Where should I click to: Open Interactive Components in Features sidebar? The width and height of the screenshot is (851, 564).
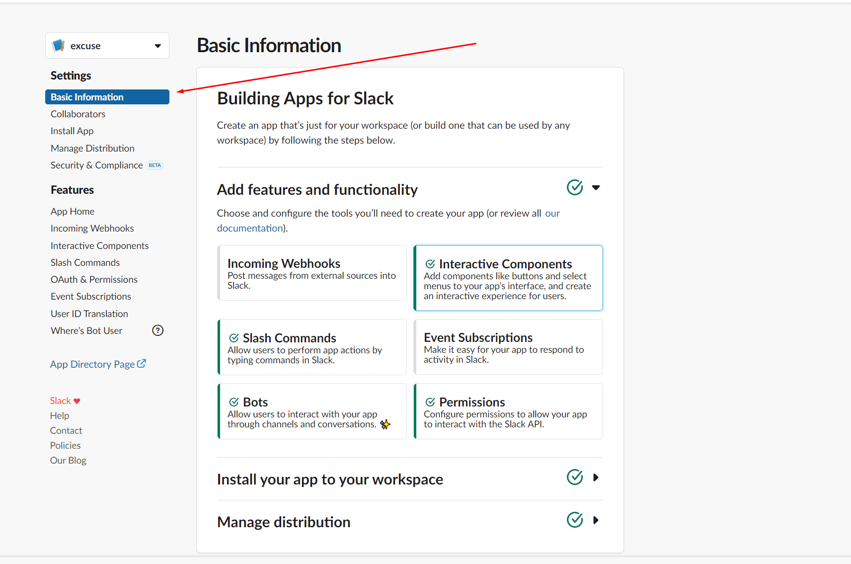100,245
